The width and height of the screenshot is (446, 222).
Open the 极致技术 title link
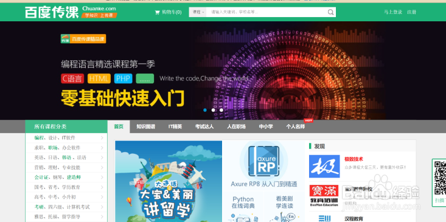pyautogui.click(x=354, y=159)
